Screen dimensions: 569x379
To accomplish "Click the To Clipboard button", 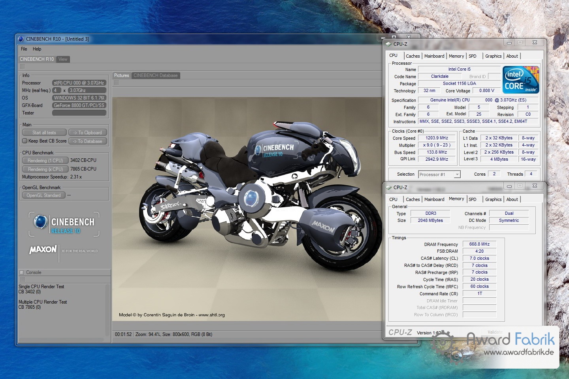I will [x=87, y=133].
